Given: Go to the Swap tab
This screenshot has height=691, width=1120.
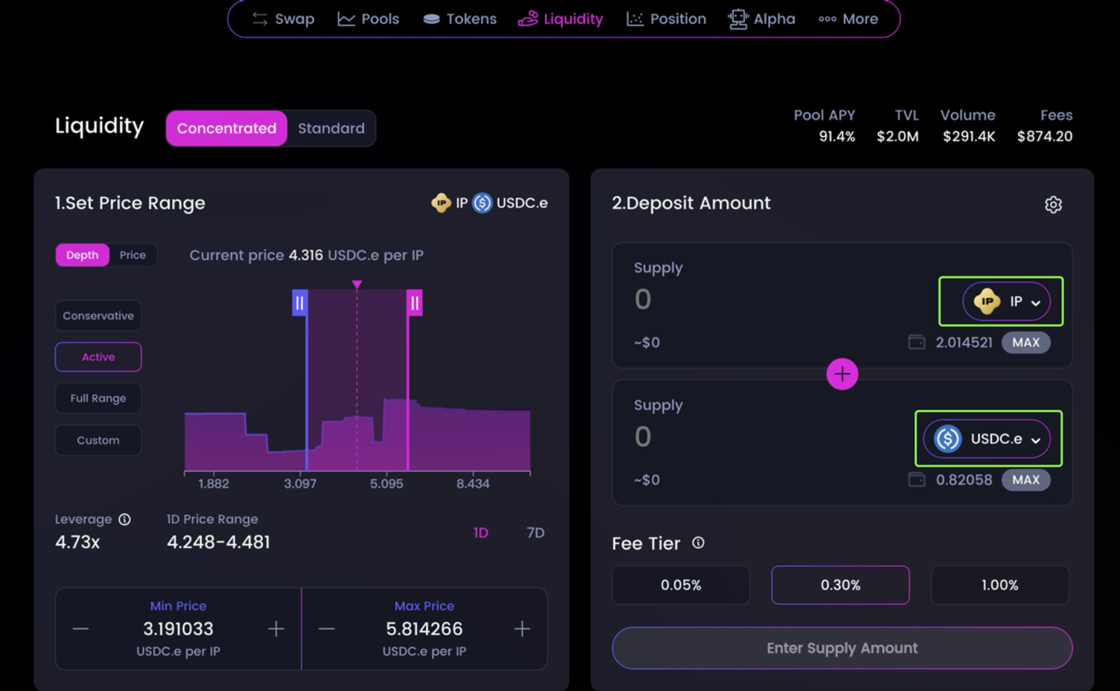Looking at the screenshot, I should [283, 19].
